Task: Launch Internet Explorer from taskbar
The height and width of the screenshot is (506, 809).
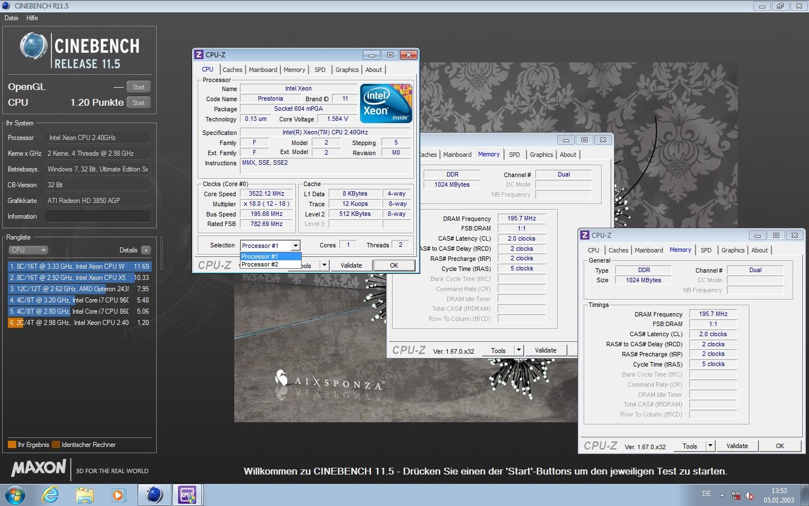Action: [51, 495]
